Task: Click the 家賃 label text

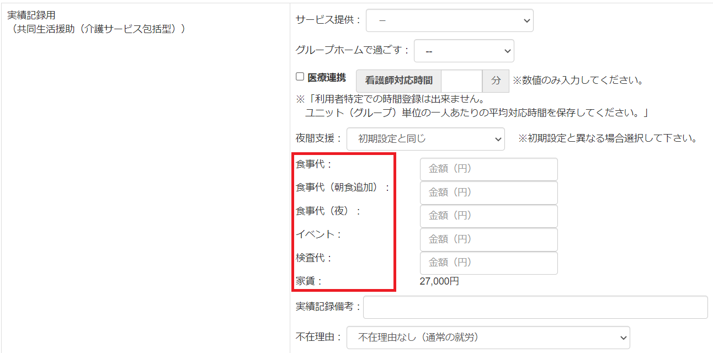Action: click(308, 281)
